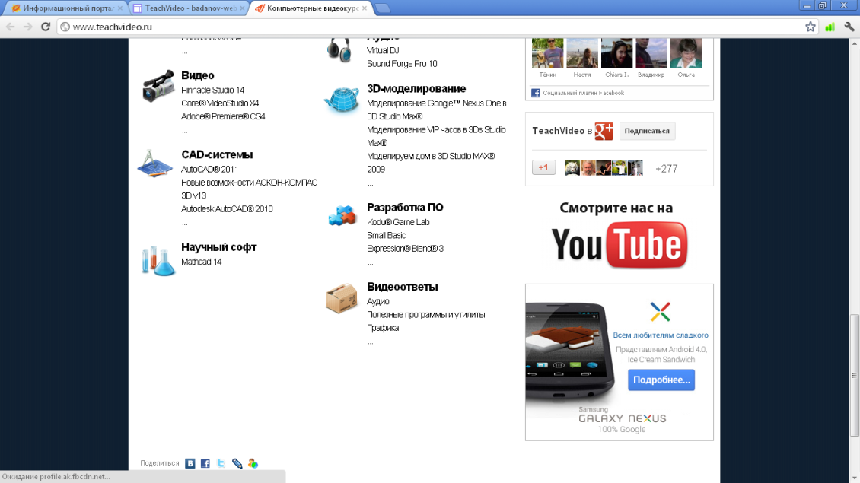Click the lab flasks Научный софт icon
Screen dimensions: 860x483
click(x=158, y=260)
